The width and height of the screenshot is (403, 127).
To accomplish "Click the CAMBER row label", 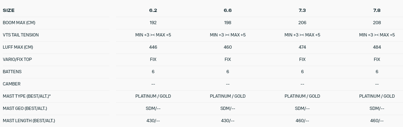I will point(12,84).
